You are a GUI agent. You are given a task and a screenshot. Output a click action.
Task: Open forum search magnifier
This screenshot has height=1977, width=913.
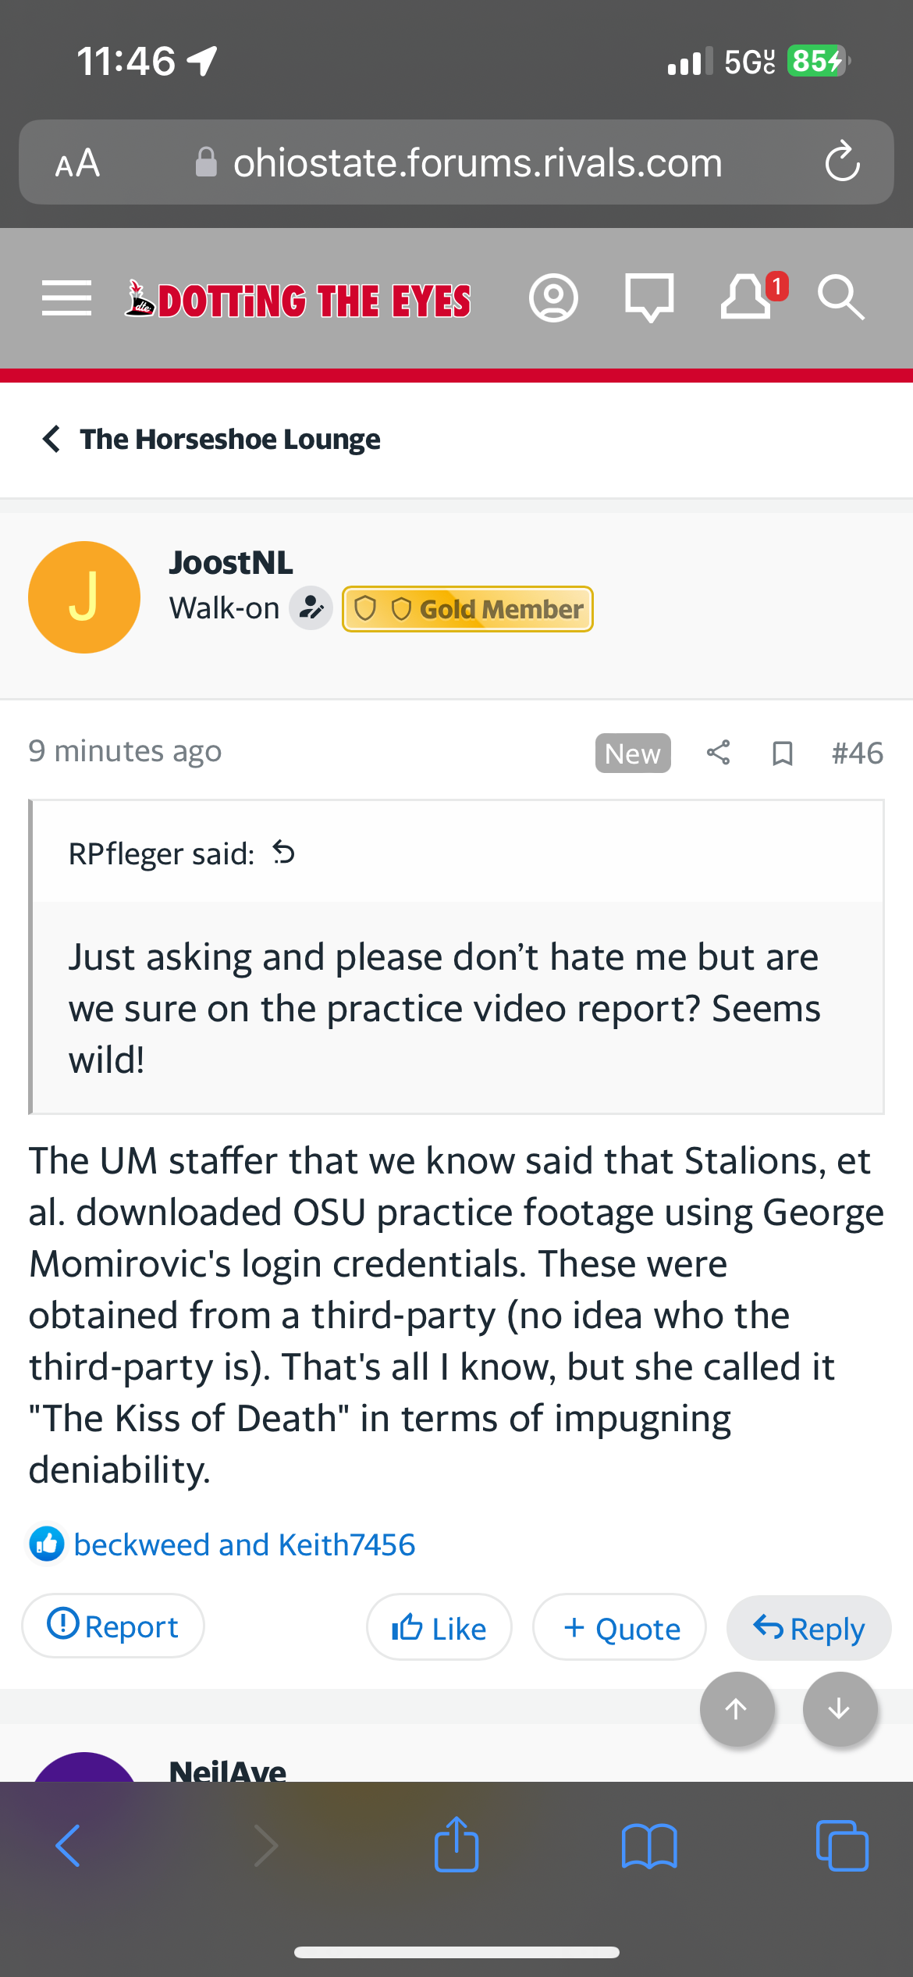tap(840, 298)
